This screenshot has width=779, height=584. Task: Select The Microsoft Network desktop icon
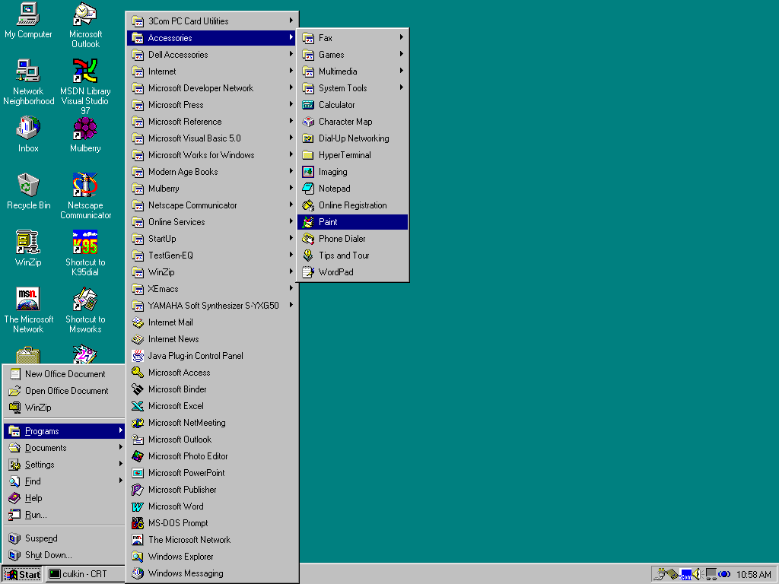[28, 310]
